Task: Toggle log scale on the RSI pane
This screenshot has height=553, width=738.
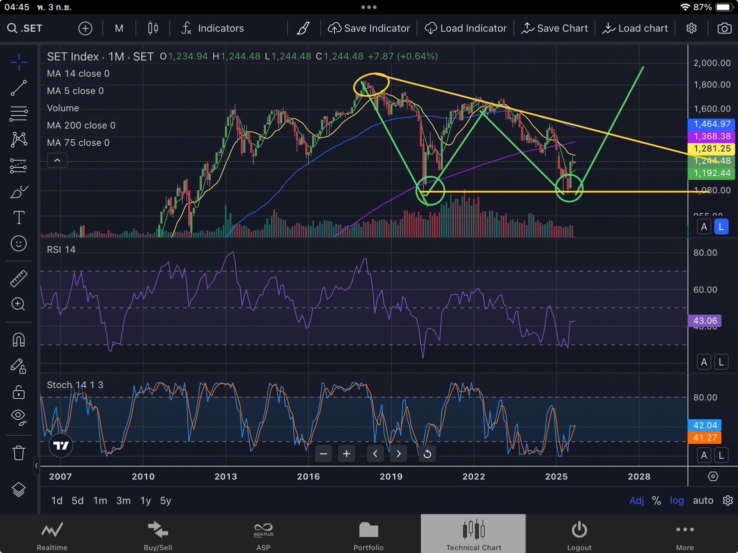Action: click(x=721, y=362)
